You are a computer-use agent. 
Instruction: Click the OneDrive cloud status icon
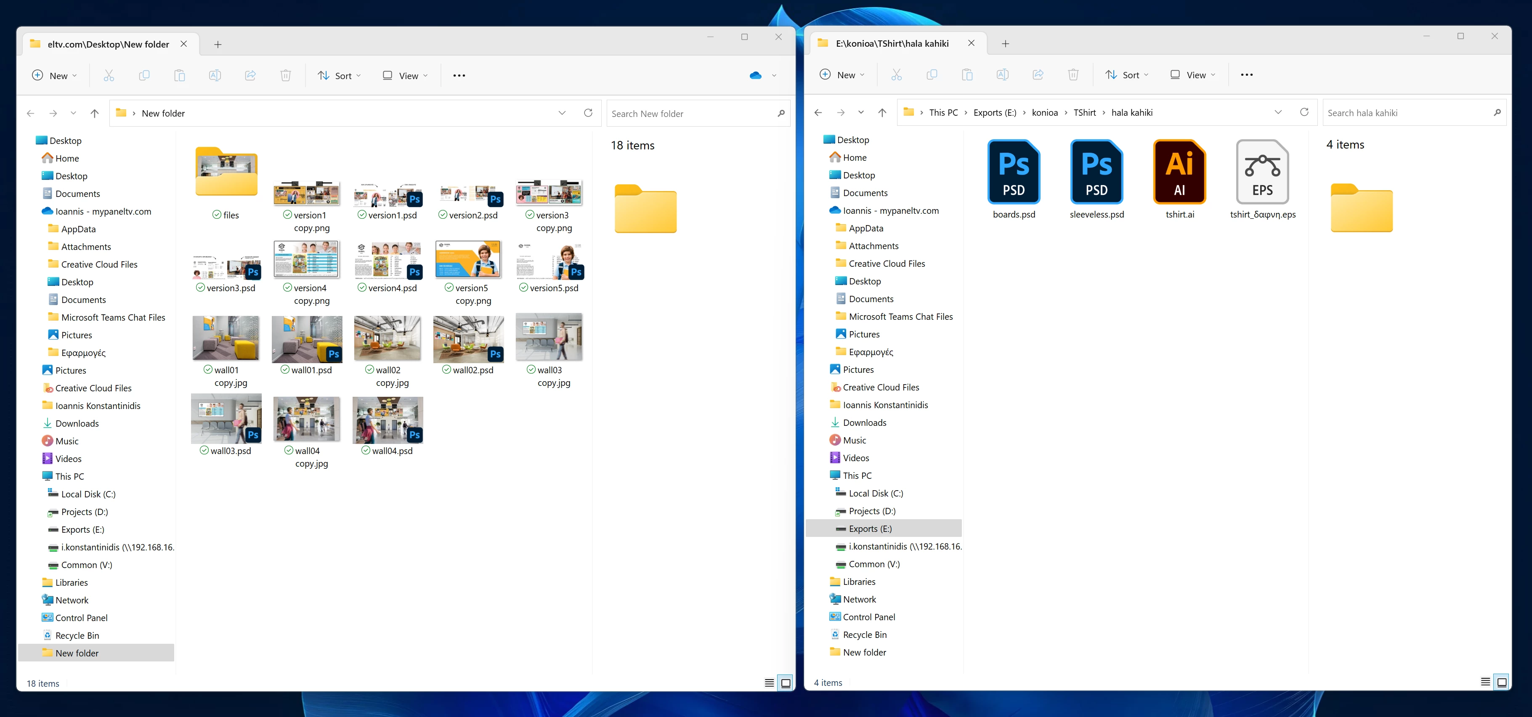tap(755, 75)
